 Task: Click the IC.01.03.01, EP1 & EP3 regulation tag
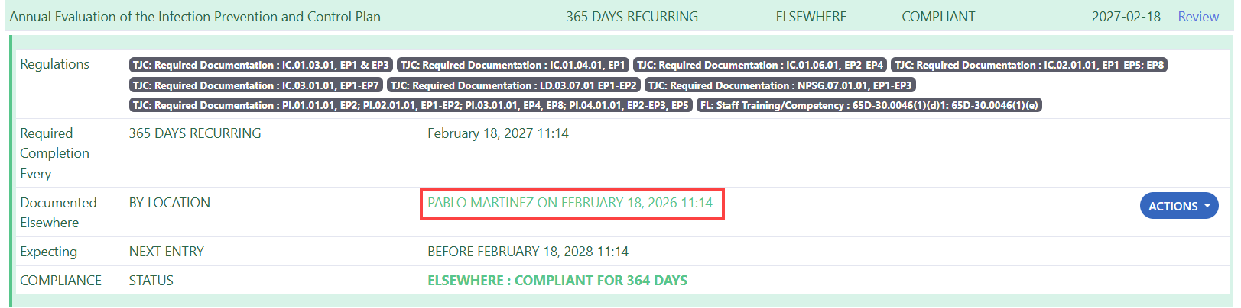[x=261, y=66]
